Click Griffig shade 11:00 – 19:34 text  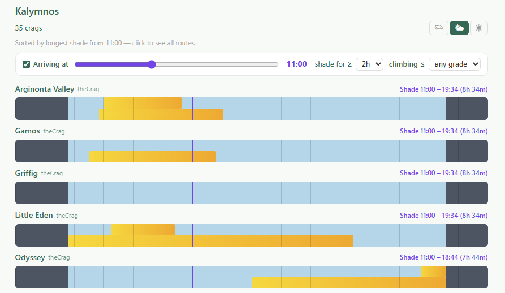443,173
